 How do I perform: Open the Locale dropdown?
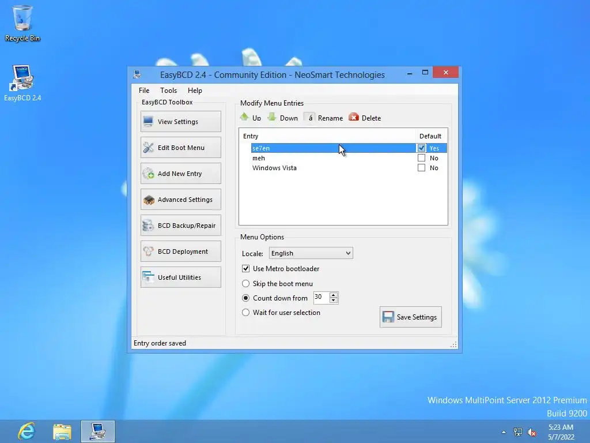click(x=311, y=253)
